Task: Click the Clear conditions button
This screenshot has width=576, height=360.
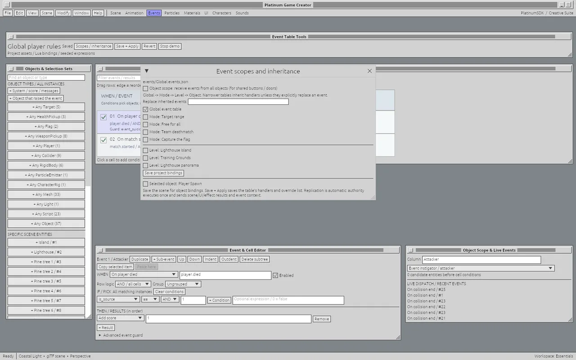Action: [x=169, y=292]
